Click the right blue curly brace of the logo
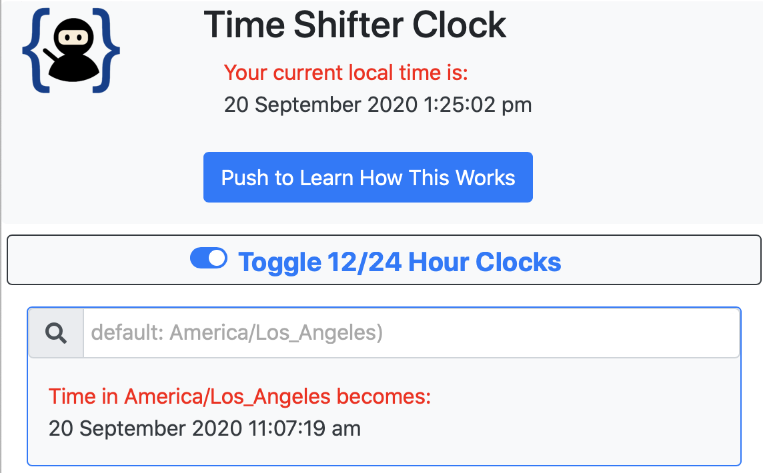763x473 pixels. [x=110, y=51]
